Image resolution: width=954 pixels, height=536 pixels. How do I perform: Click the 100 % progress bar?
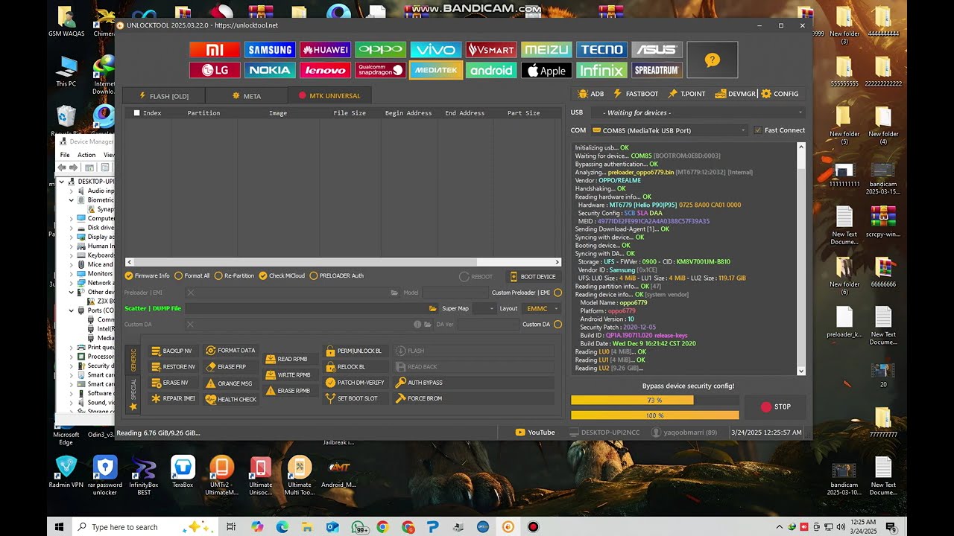click(x=655, y=415)
